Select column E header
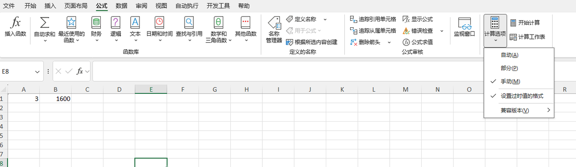This screenshot has height=167, width=576. pos(151,89)
